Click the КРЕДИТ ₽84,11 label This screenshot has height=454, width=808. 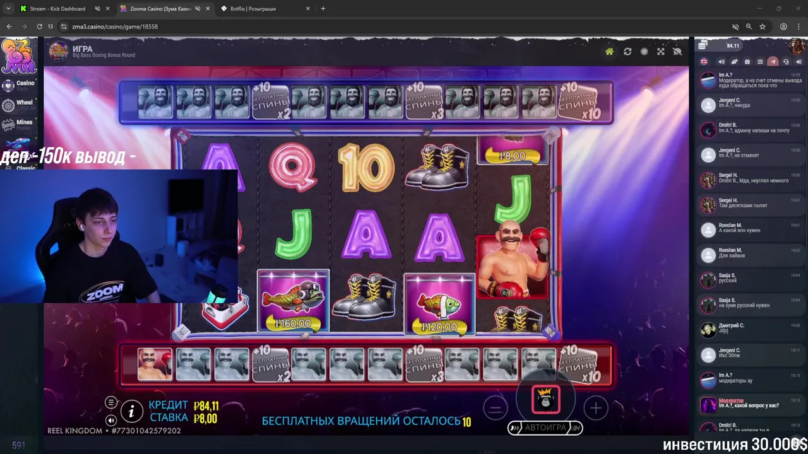[184, 405]
